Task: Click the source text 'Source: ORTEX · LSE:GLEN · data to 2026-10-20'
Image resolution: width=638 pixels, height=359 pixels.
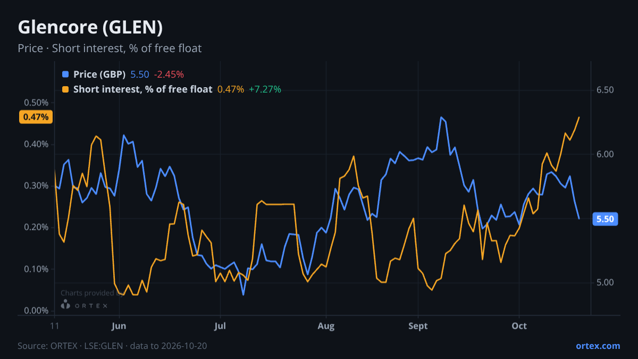Action: point(112,346)
